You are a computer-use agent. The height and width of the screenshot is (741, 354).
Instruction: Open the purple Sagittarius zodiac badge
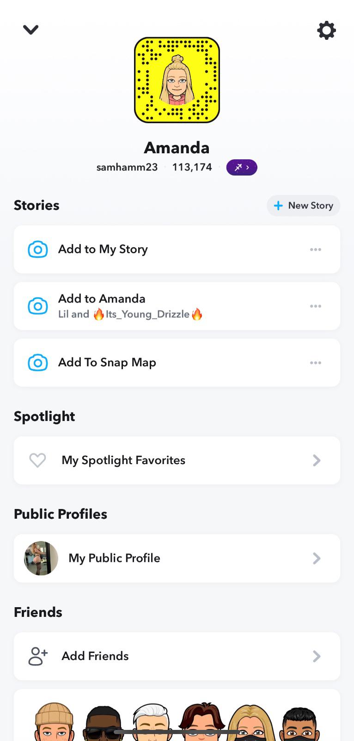click(241, 167)
